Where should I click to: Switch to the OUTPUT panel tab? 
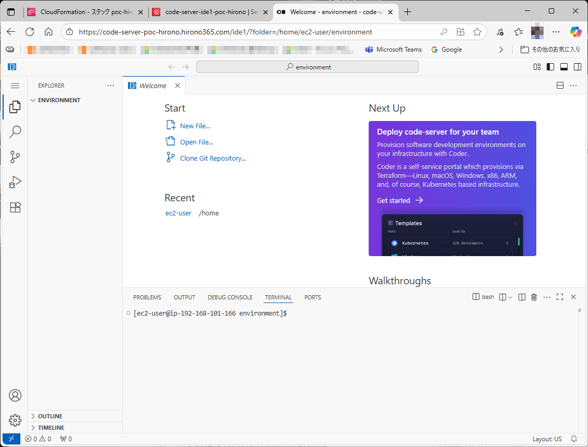[184, 297]
